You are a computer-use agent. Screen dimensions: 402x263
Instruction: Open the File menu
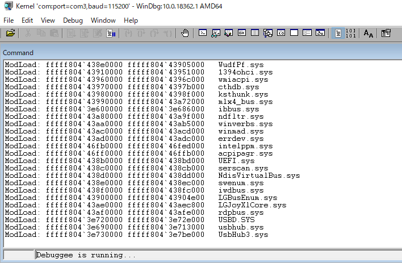pyautogui.click(x=9, y=20)
